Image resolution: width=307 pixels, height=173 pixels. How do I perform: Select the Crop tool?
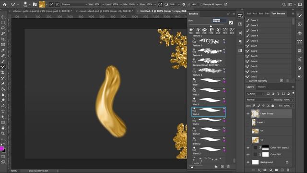tap(3, 39)
